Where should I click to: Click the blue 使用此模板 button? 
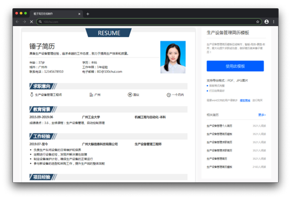pyautogui.click(x=235, y=66)
